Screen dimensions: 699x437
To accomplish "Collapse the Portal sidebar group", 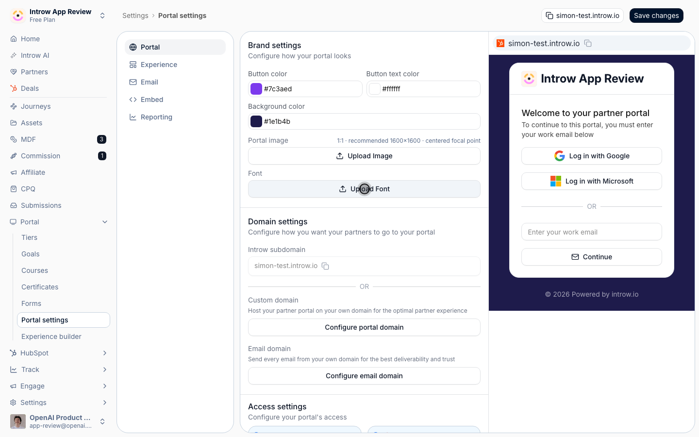I will (105, 222).
